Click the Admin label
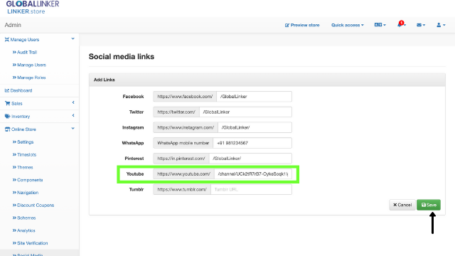The width and height of the screenshot is (455, 256). [13, 26]
